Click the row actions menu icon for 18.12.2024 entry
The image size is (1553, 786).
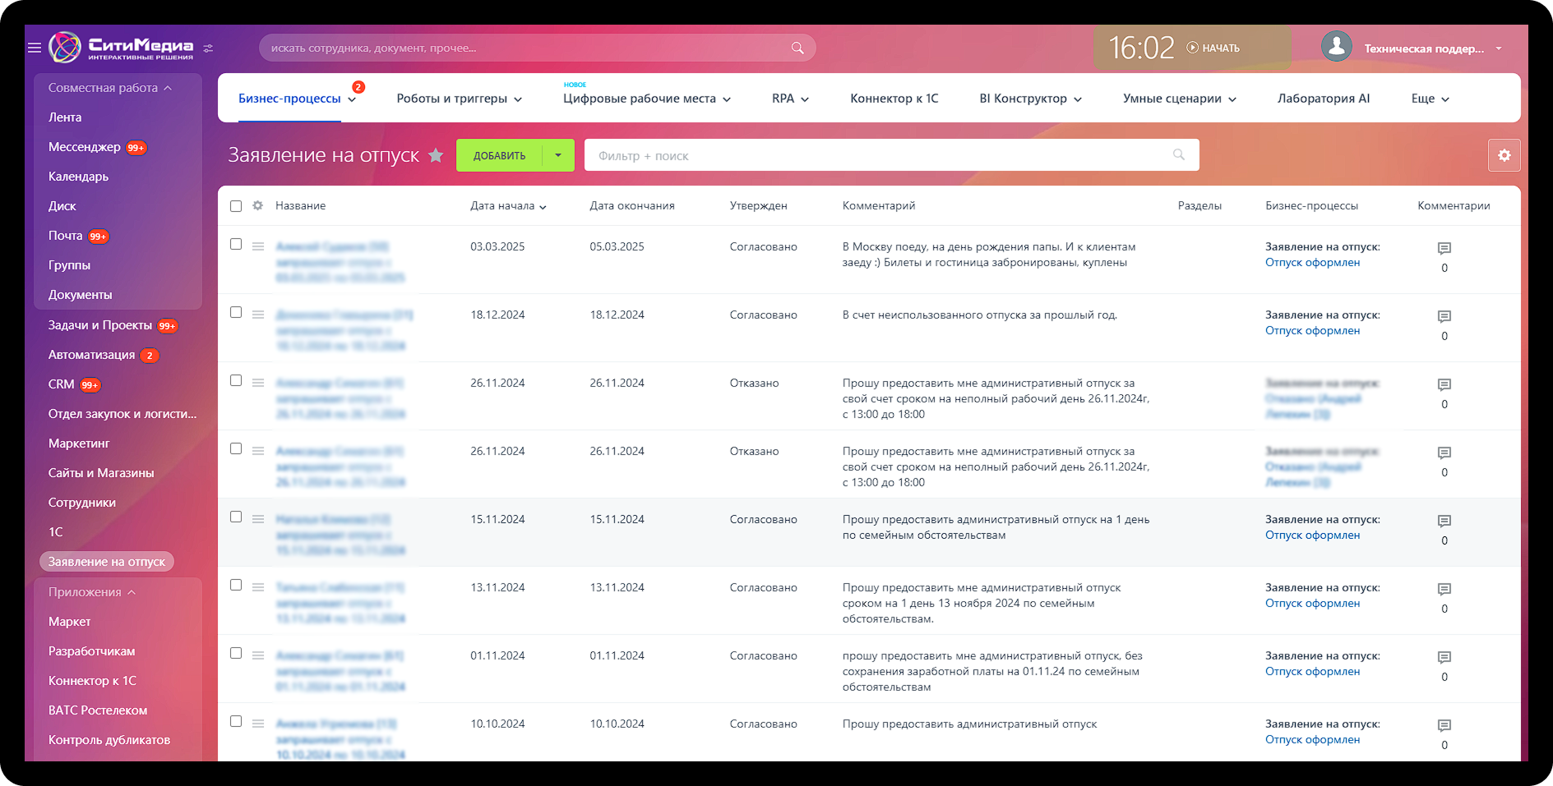pos(258,315)
